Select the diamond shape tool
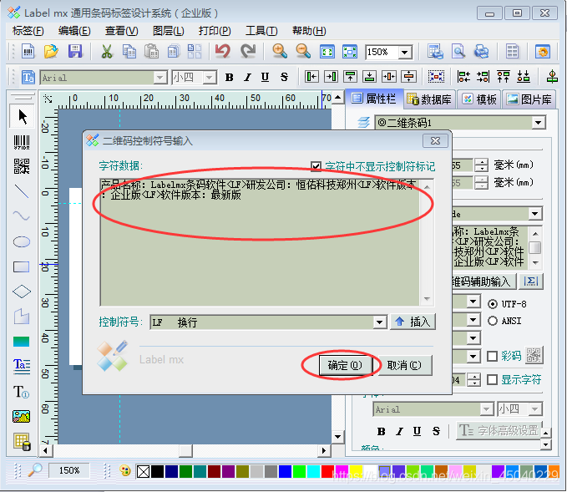Viewport: 567px width, 492px height. [22, 292]
